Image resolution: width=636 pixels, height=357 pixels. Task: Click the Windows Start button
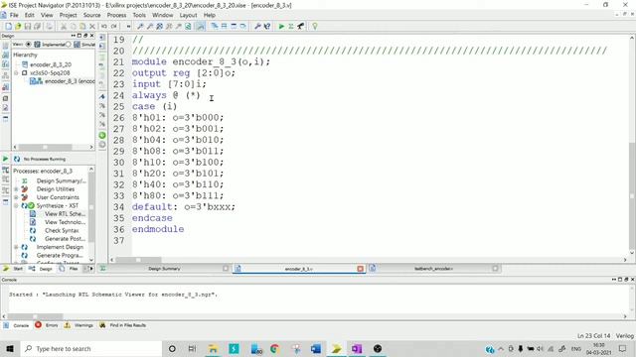pos(10,348)
